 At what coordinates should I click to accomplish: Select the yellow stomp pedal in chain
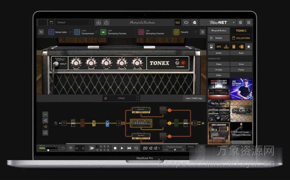pos(94,123)
